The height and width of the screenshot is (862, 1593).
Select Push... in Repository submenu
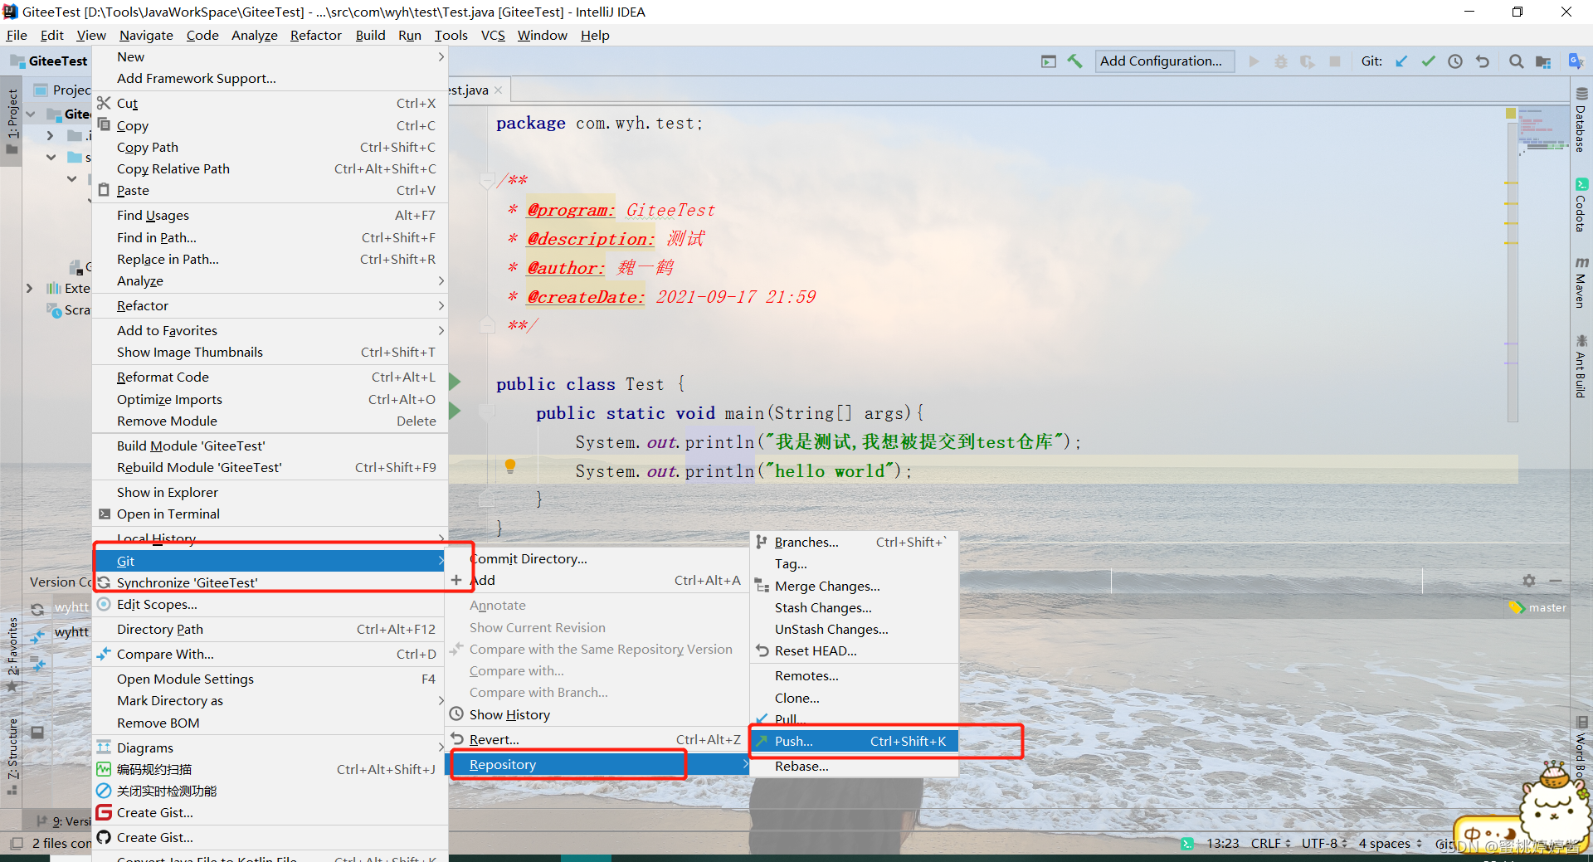pos(854,741)
